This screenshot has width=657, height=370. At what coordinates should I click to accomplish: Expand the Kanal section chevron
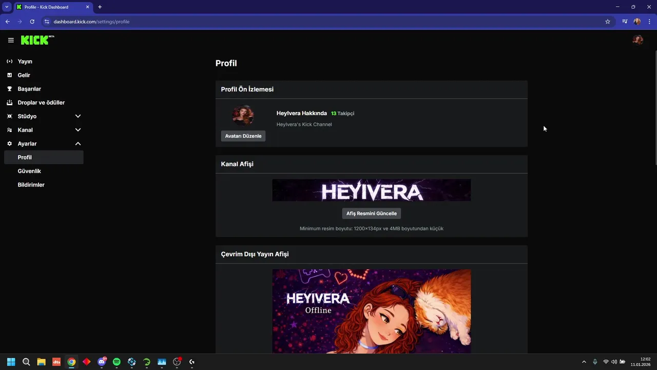point(78,130)
